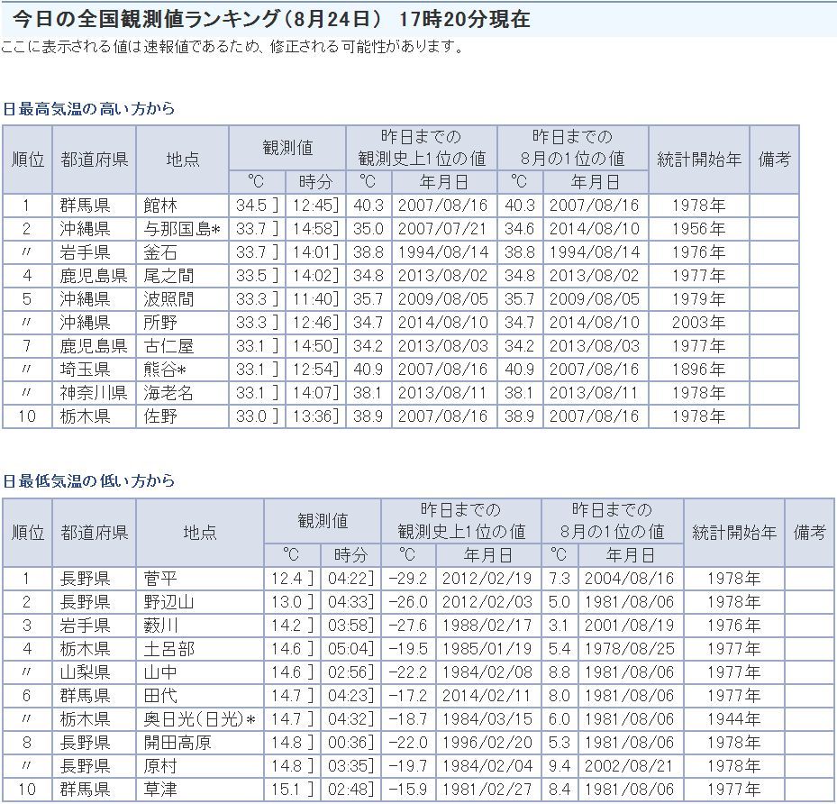The height and width of the screenshot is (804, 837).
Task: Select the 神奈川県 prefecture cell
Action: [x=94, y=393]
